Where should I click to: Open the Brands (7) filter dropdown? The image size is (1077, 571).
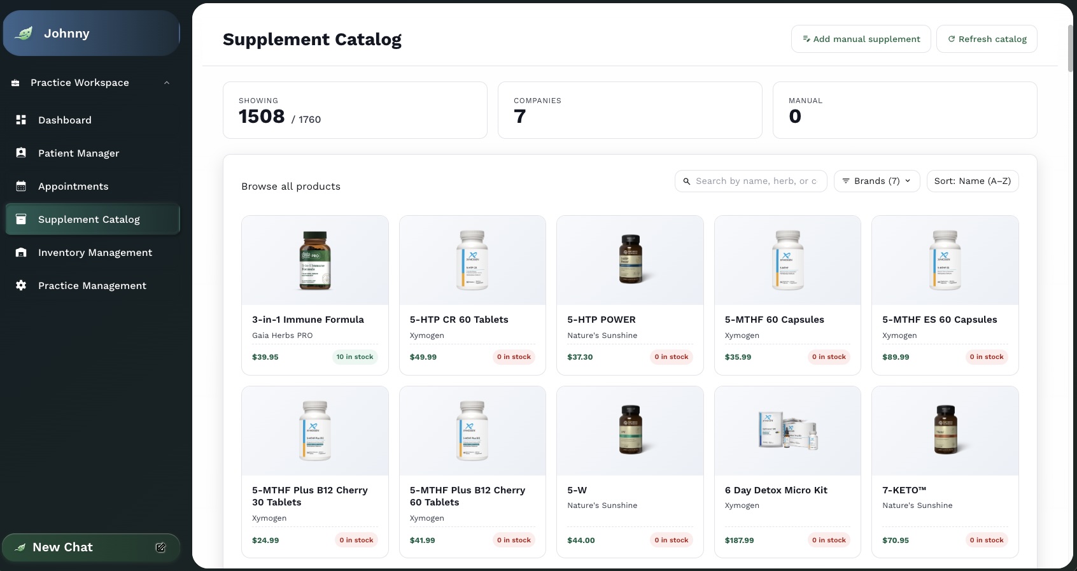(x=876, y=181)
